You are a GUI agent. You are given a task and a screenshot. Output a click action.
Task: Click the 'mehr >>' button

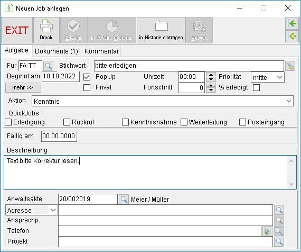[23, 87]
